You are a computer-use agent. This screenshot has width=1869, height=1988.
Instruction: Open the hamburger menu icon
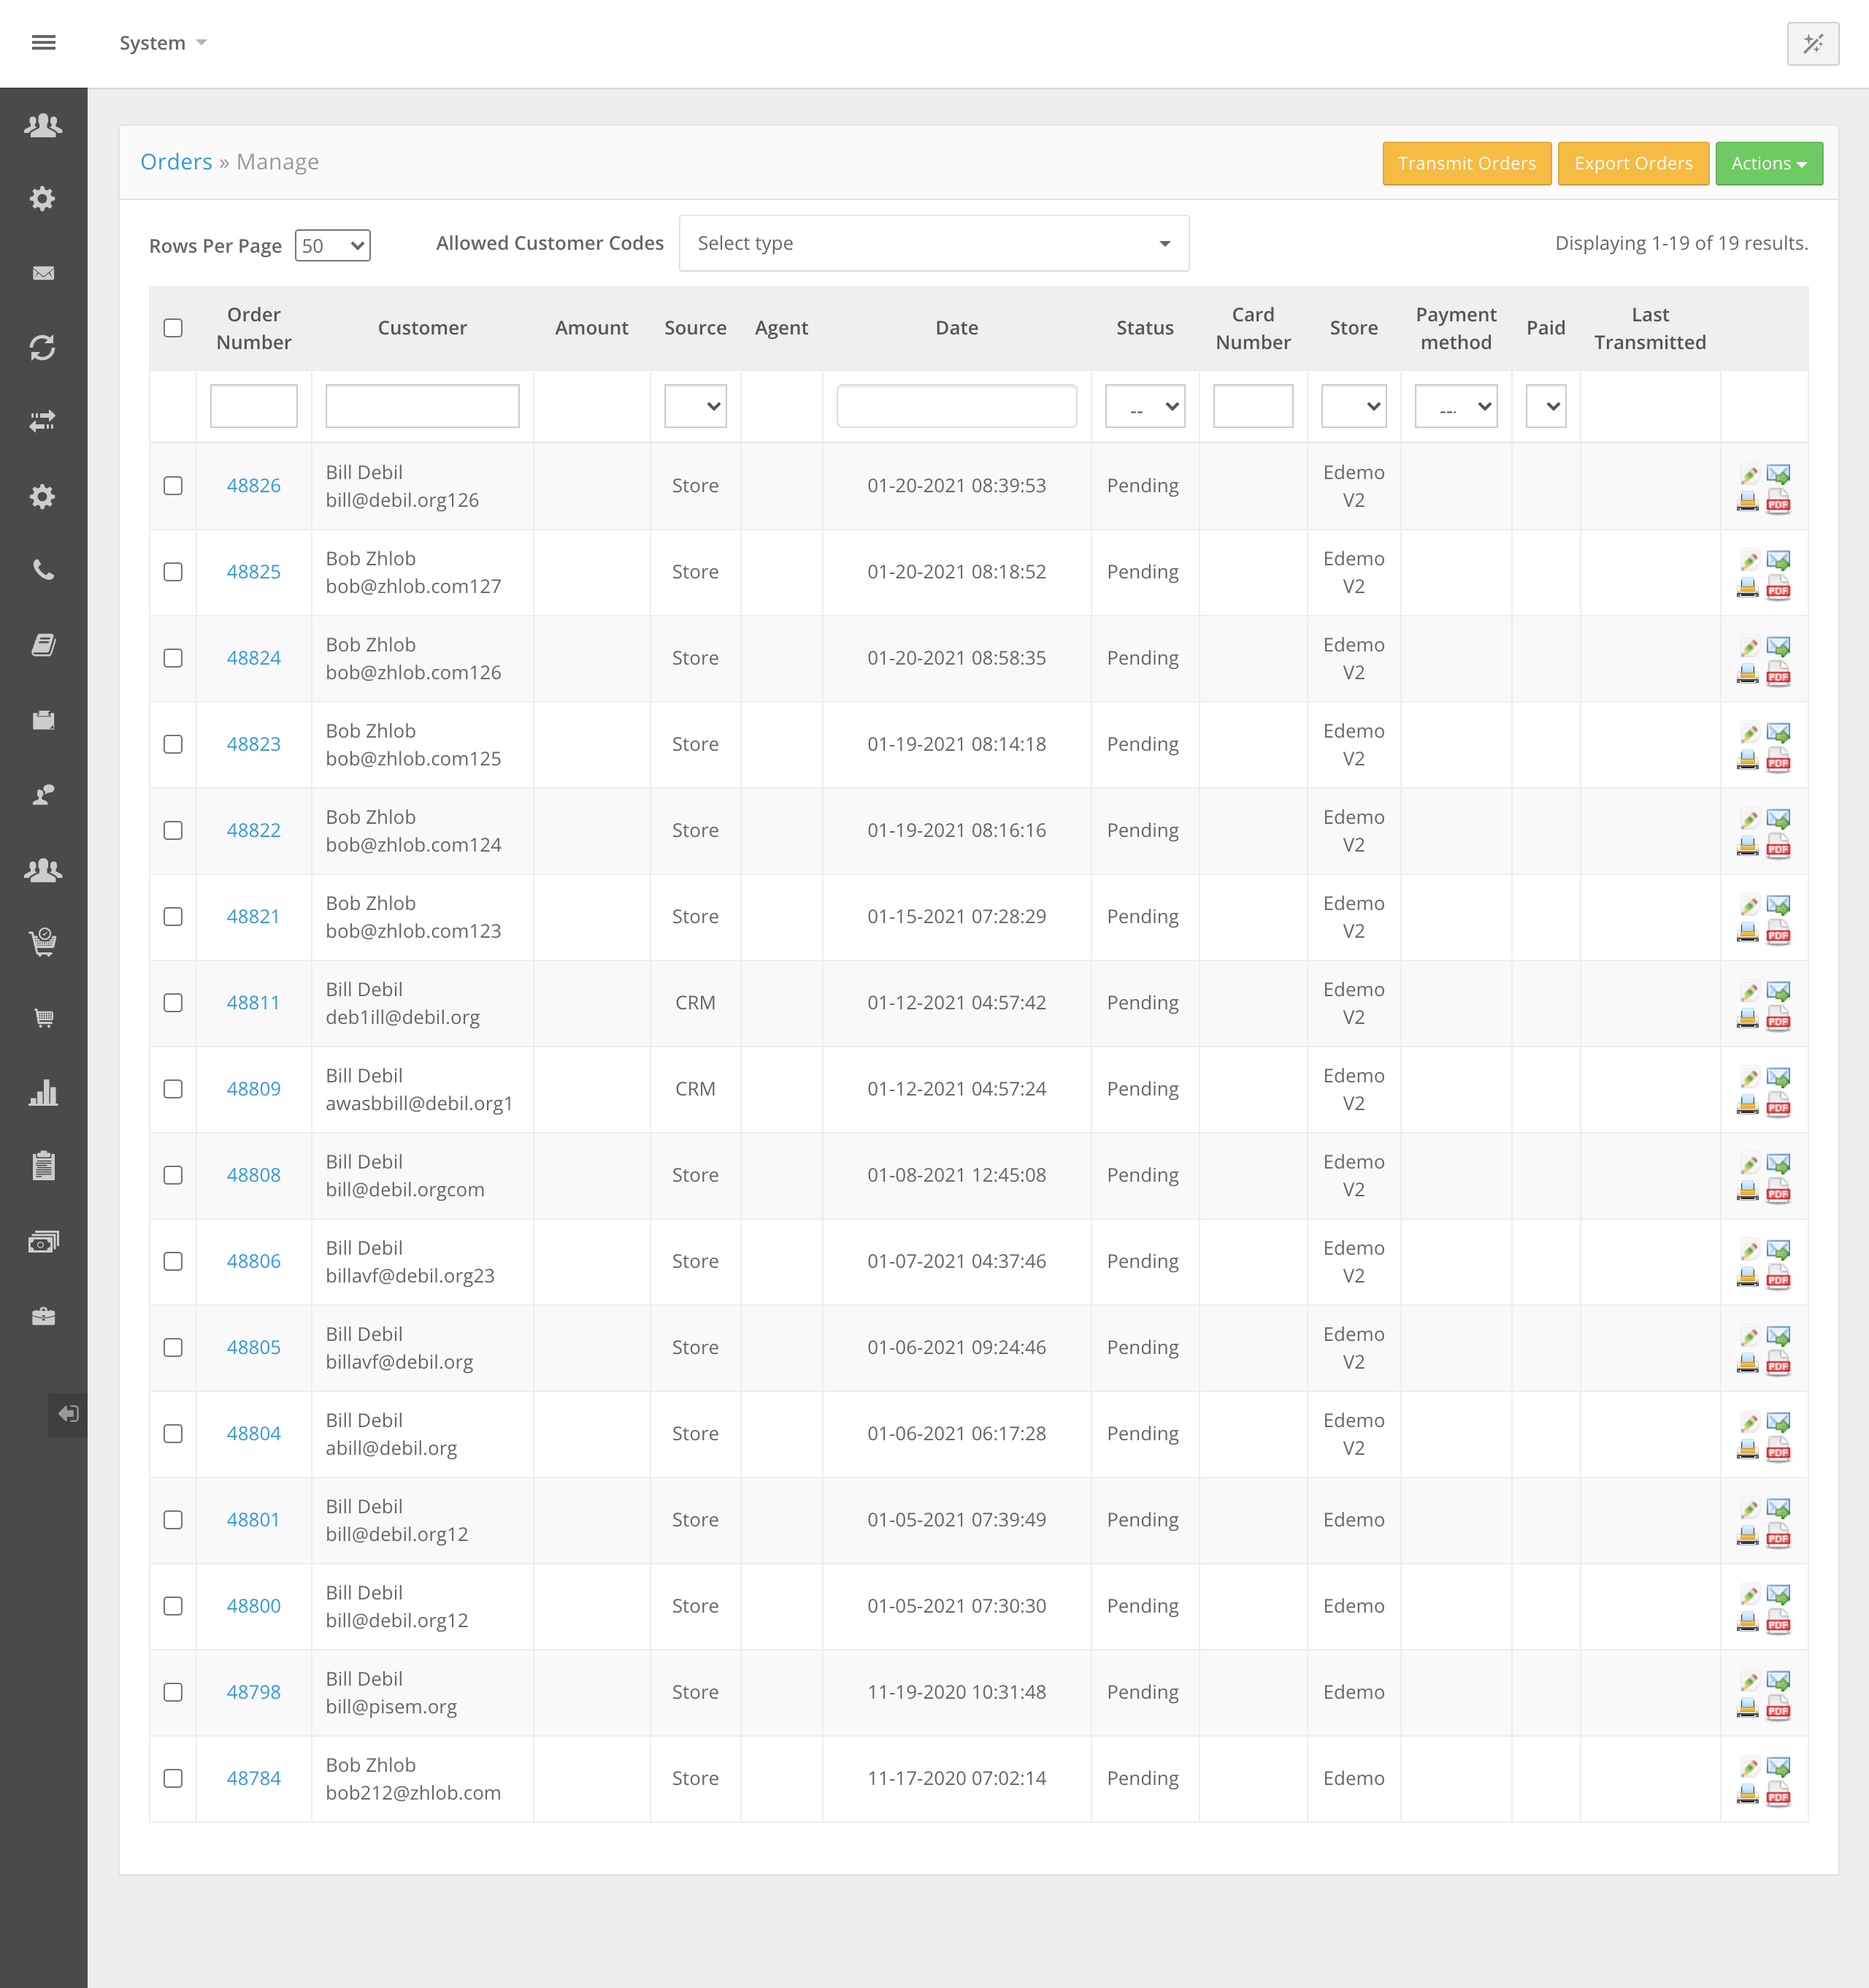coord(43,42)
